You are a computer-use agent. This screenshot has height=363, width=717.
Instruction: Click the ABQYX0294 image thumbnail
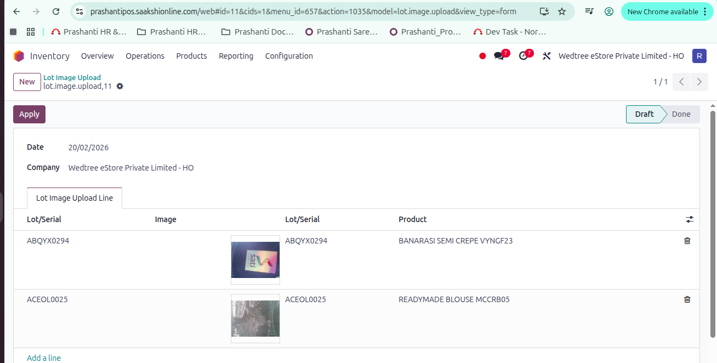(255, 260)
